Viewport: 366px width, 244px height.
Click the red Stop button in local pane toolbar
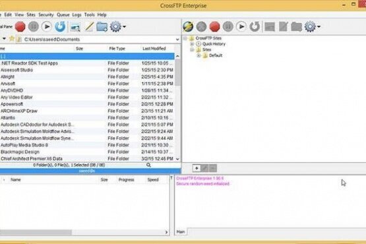click(x=20, y=26)
